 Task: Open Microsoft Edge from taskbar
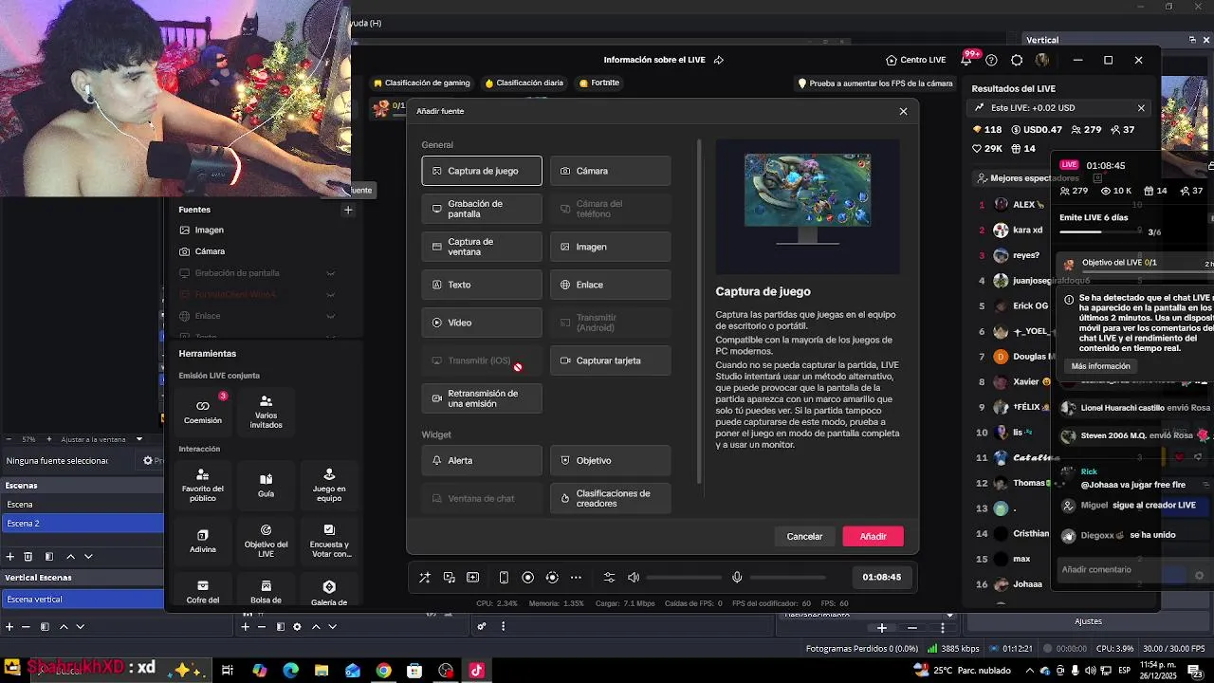pyautogui.click(x=290, y=671)
